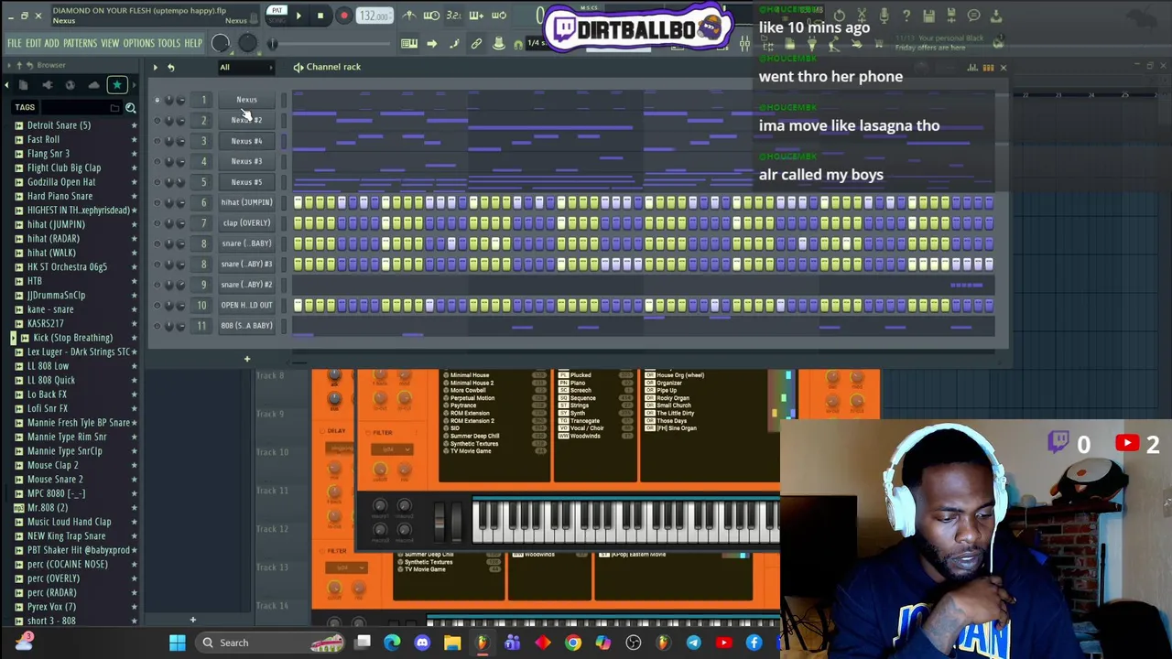Screen dimensions: 1172x659
Task: Click the Nexus #4 channel button
Action: tap(246, 141)
